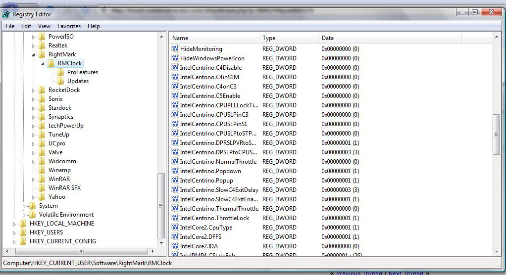506x275 pixels.
Task: Select the TuneUp key
Action: [x=59, y=135]
